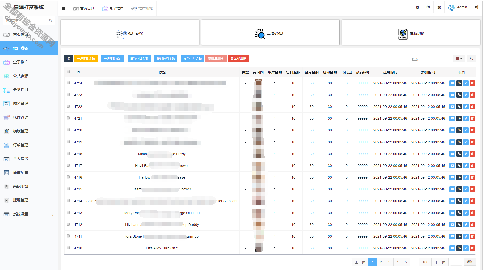Viewport: 483px width, 270px height.
Task: Open 公共资源 in the sidebar
Action: click(x=29, y=76)
